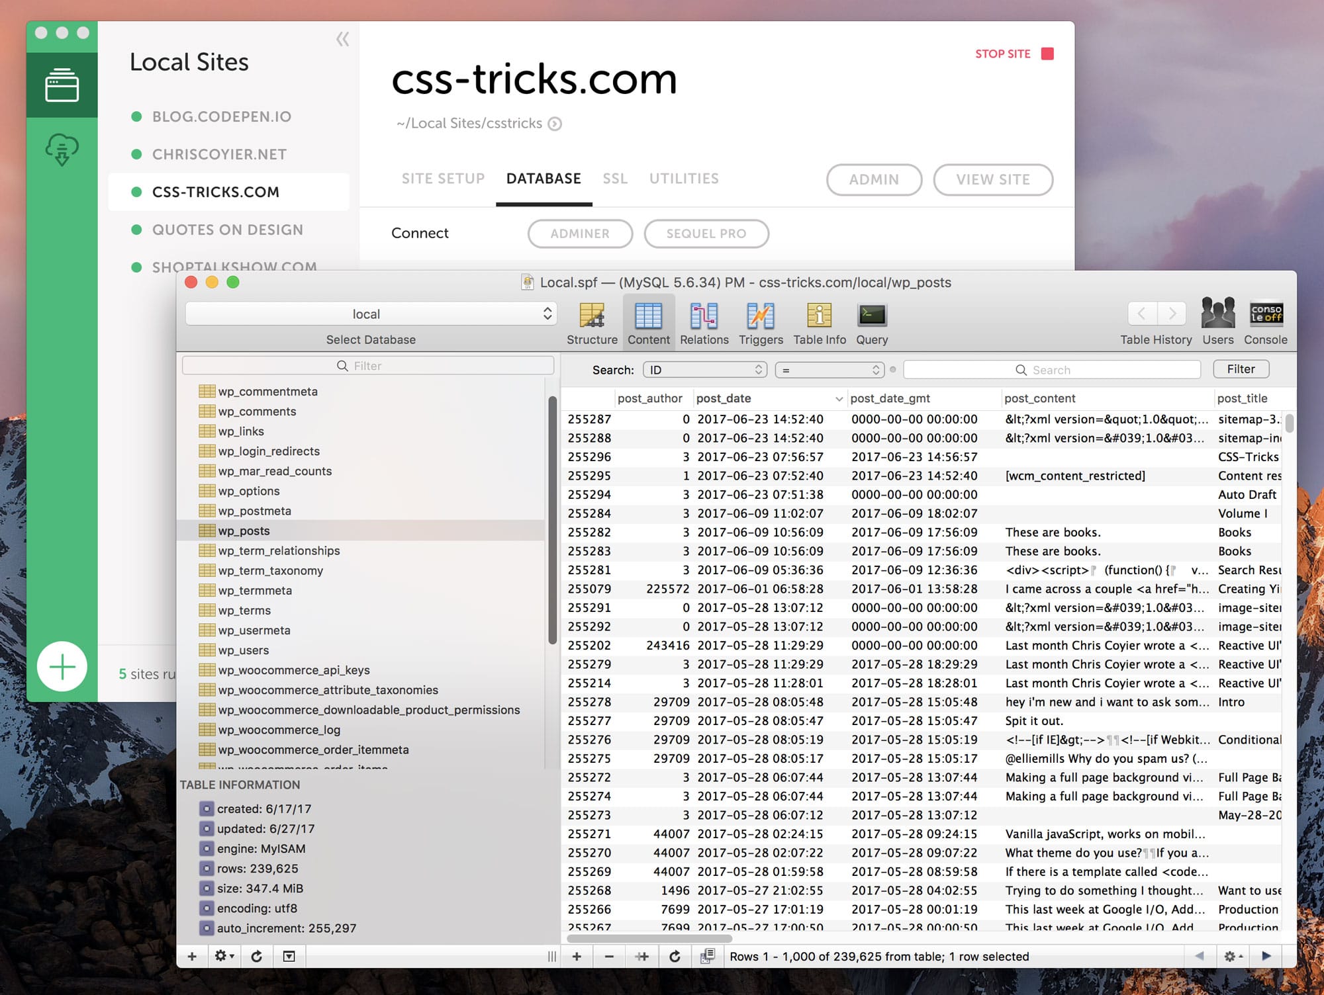Click the table Filter search field
Screen dimensions: 1324x995
tap(368, 366)
